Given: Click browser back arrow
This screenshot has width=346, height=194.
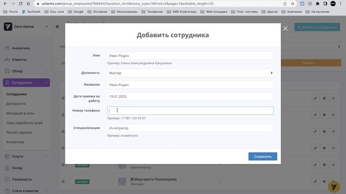Looking at the screenshot, I should click(x=5, y=4).
